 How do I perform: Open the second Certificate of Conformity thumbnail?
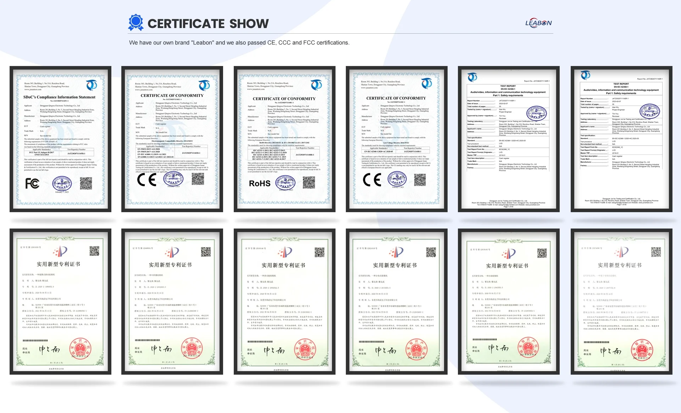(x=172, y=139)
